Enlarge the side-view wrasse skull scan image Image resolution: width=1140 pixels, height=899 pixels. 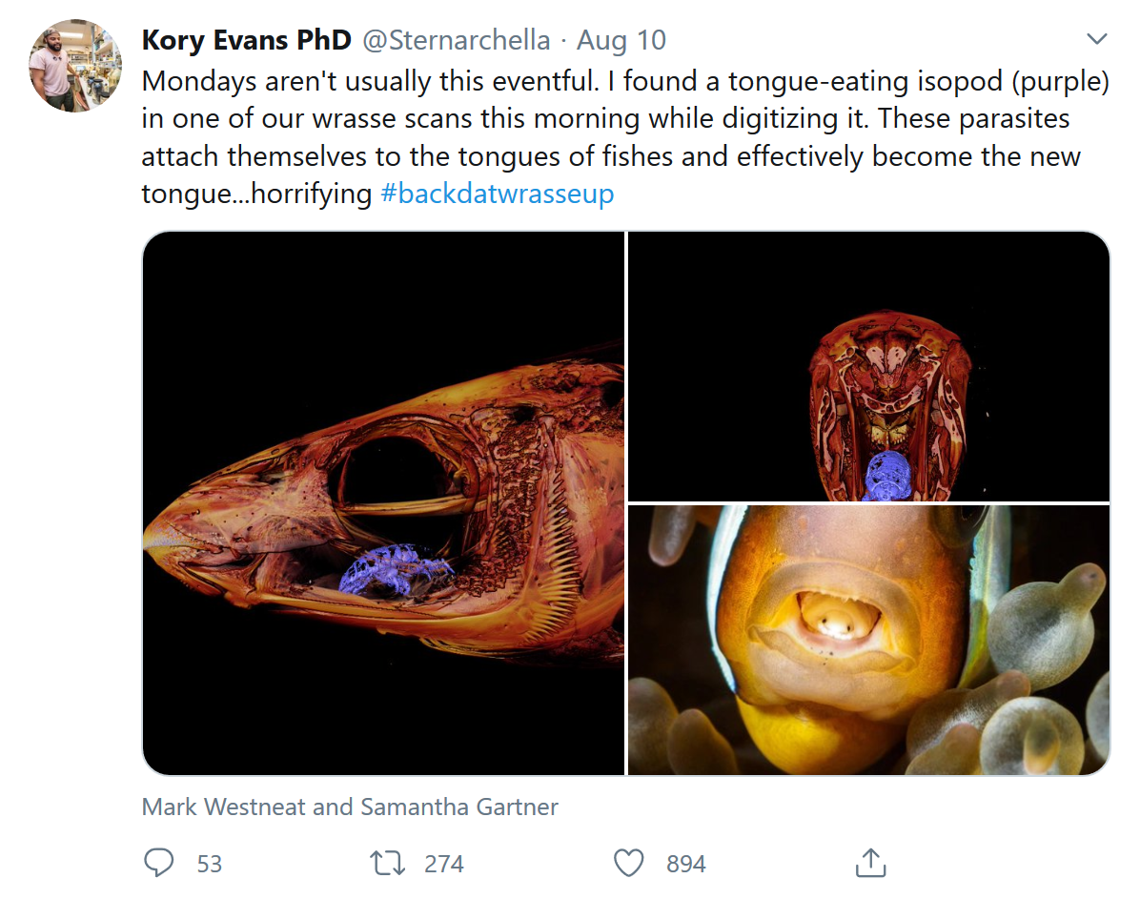coord(383,502)
